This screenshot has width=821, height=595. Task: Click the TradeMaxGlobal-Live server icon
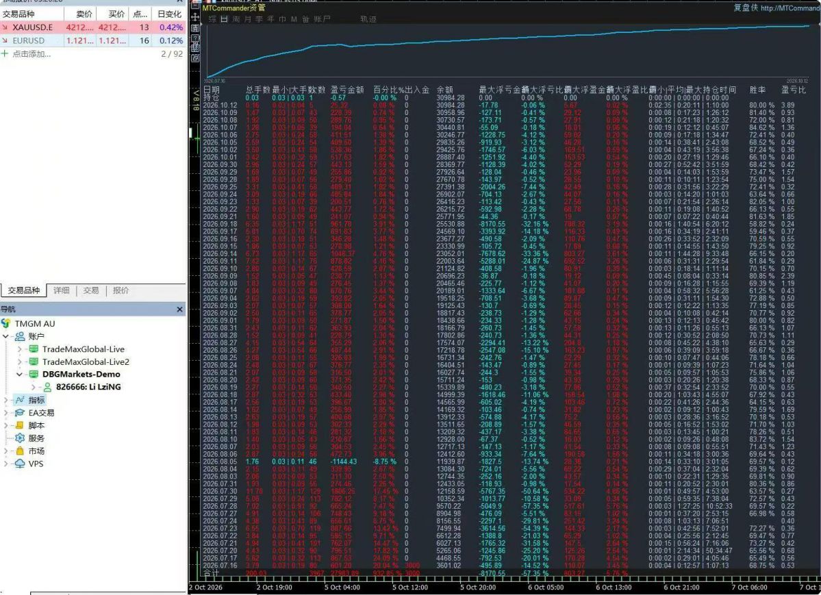click(x=34, y=349)
